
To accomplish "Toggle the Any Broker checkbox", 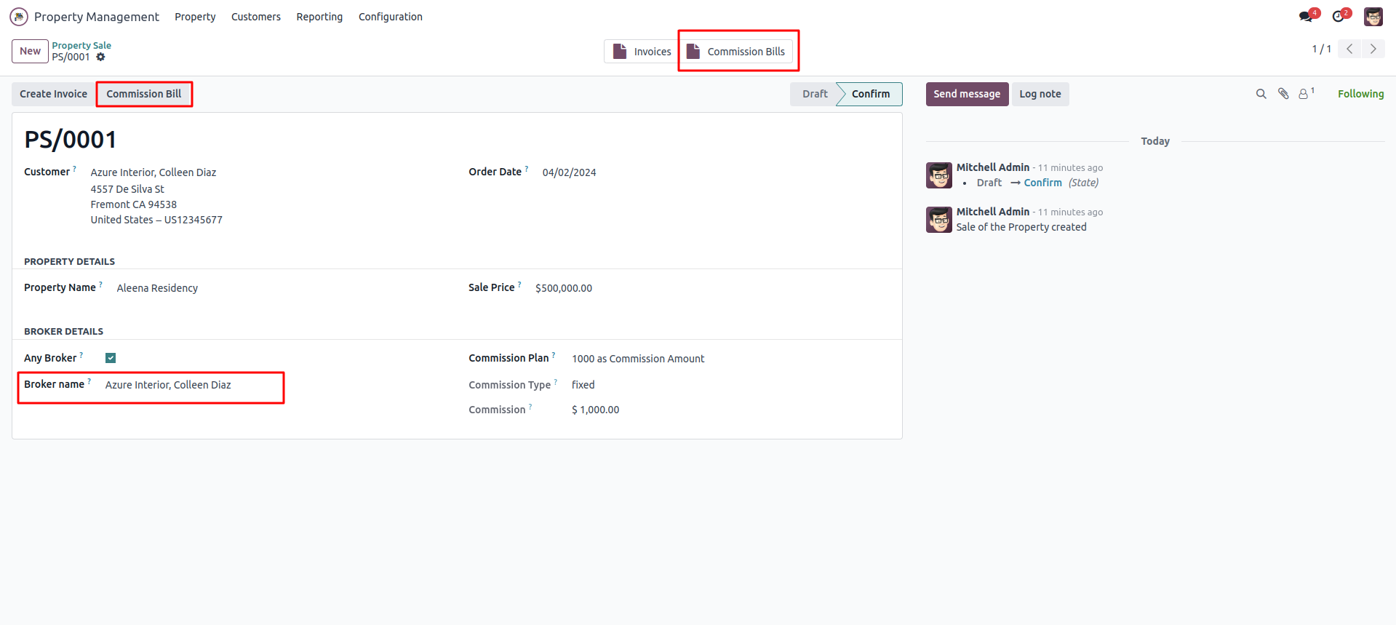I will pos(111,358).
